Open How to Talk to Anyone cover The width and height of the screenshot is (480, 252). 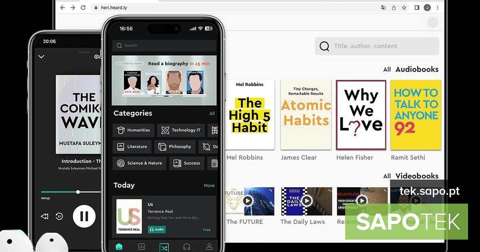416,115
